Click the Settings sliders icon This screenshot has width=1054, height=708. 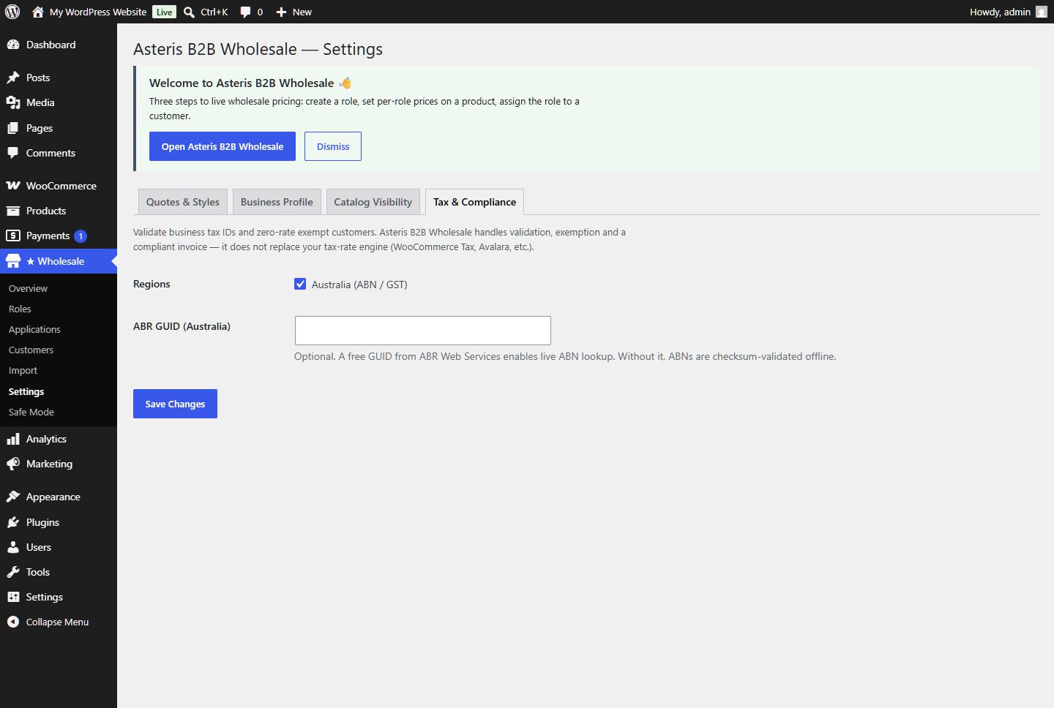[13, 597]
